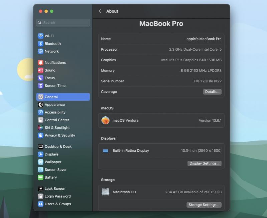
Task: Click the Screen Time hourglass icon
Action: 40,86
